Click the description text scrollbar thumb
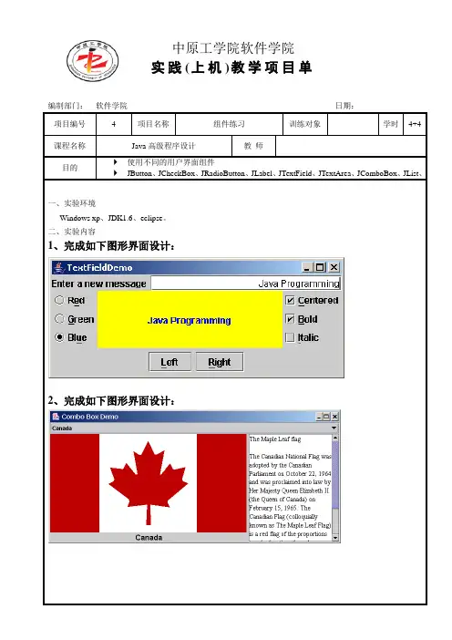Screen dimensions: 452x640 coord(335,476)
